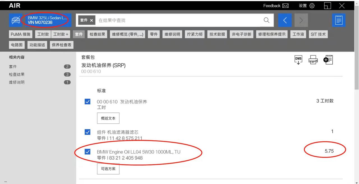The width and height of the screenshot is (359, 184).
Task: Restore the window size using the title bar icon
Action: (327, 6)
